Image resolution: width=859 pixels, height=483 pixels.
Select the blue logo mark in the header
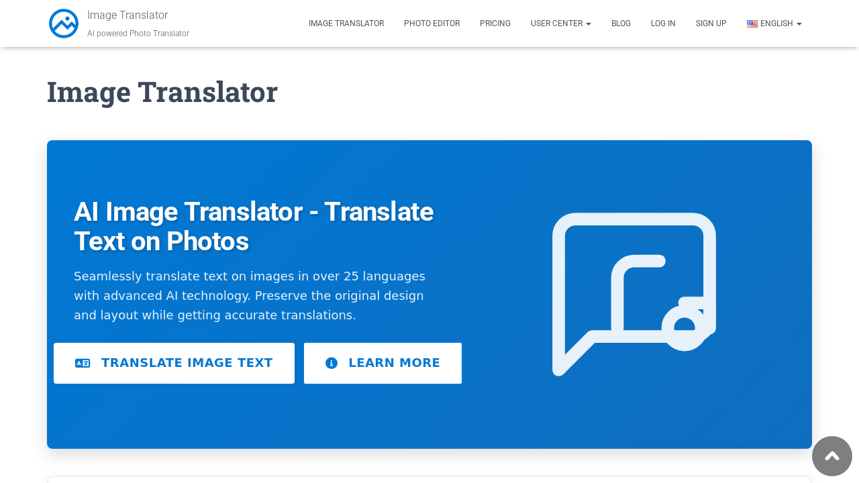point(62,23)
